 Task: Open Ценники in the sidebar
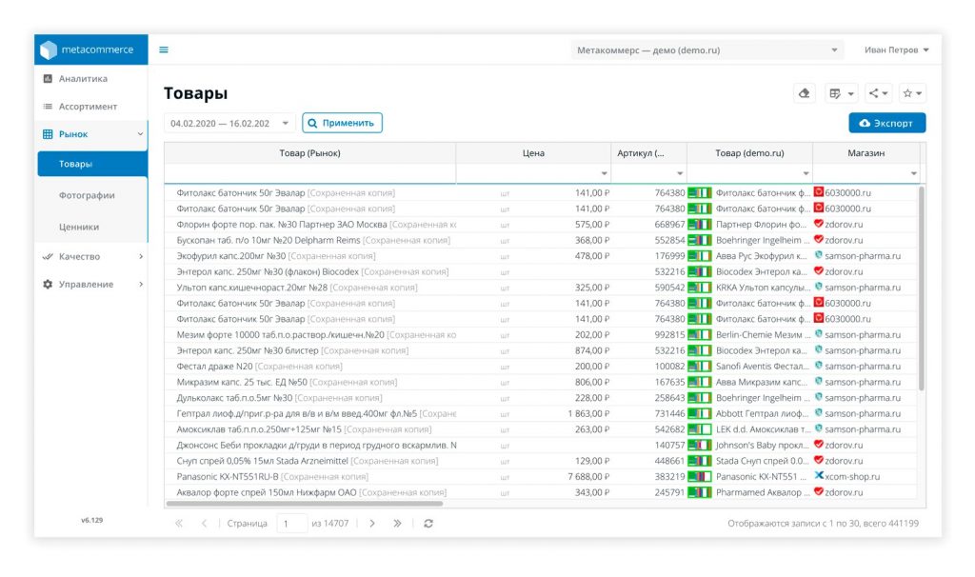(x=79, y=227)
